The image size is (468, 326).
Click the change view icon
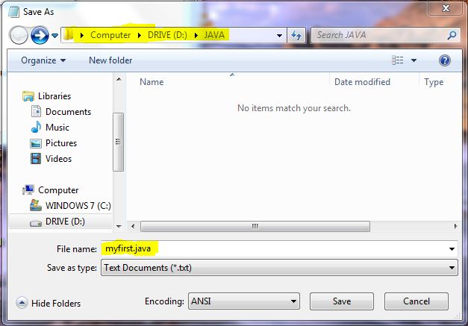coord(397,60)
